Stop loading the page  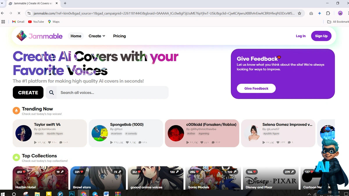[x=19, y=13]
